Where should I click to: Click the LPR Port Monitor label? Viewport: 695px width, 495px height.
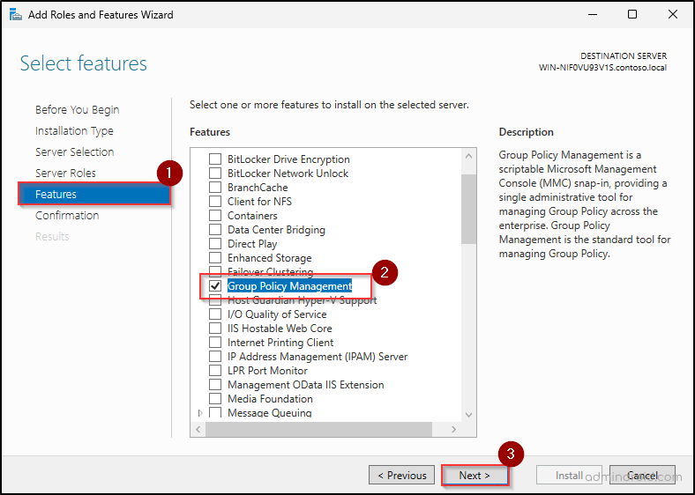click(267, 371)
